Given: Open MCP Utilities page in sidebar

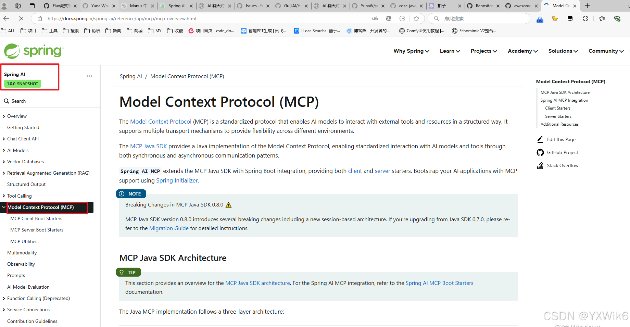Looking at the screenshot, I should (x=24, y=241).
